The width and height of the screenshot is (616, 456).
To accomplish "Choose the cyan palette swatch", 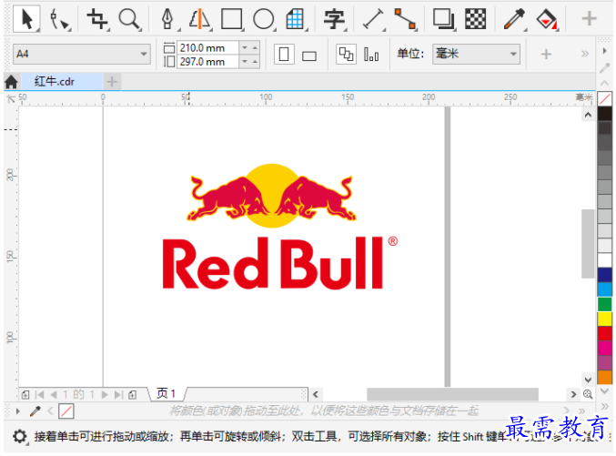I will [604, 289].
